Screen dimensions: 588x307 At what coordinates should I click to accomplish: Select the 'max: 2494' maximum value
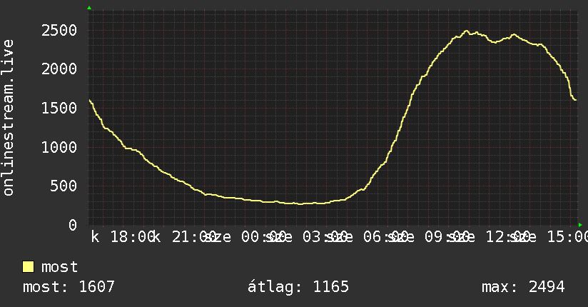[523, 287]
